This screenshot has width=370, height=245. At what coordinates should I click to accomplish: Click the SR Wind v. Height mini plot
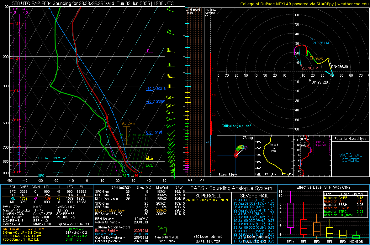tap(312, 156)
